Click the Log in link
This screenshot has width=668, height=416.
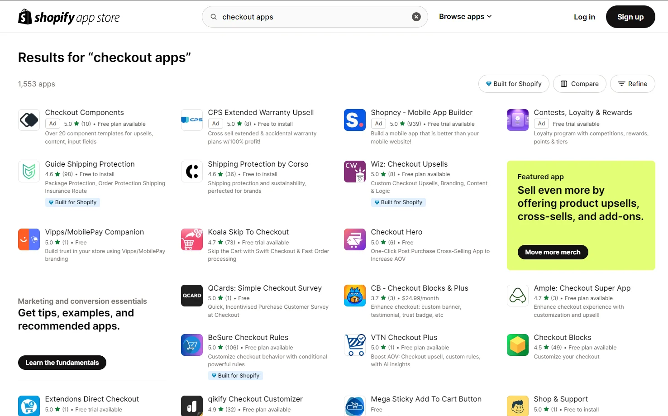tap(584, 17)
